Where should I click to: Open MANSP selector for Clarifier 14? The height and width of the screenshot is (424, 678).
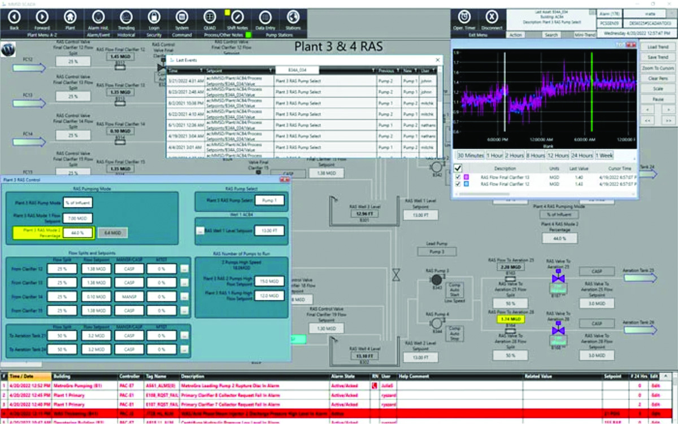point(129,296)
